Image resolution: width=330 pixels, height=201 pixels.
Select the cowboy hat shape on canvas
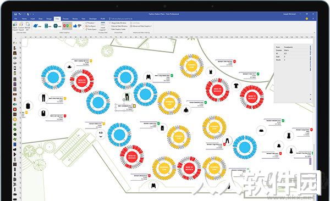point(69,66)
